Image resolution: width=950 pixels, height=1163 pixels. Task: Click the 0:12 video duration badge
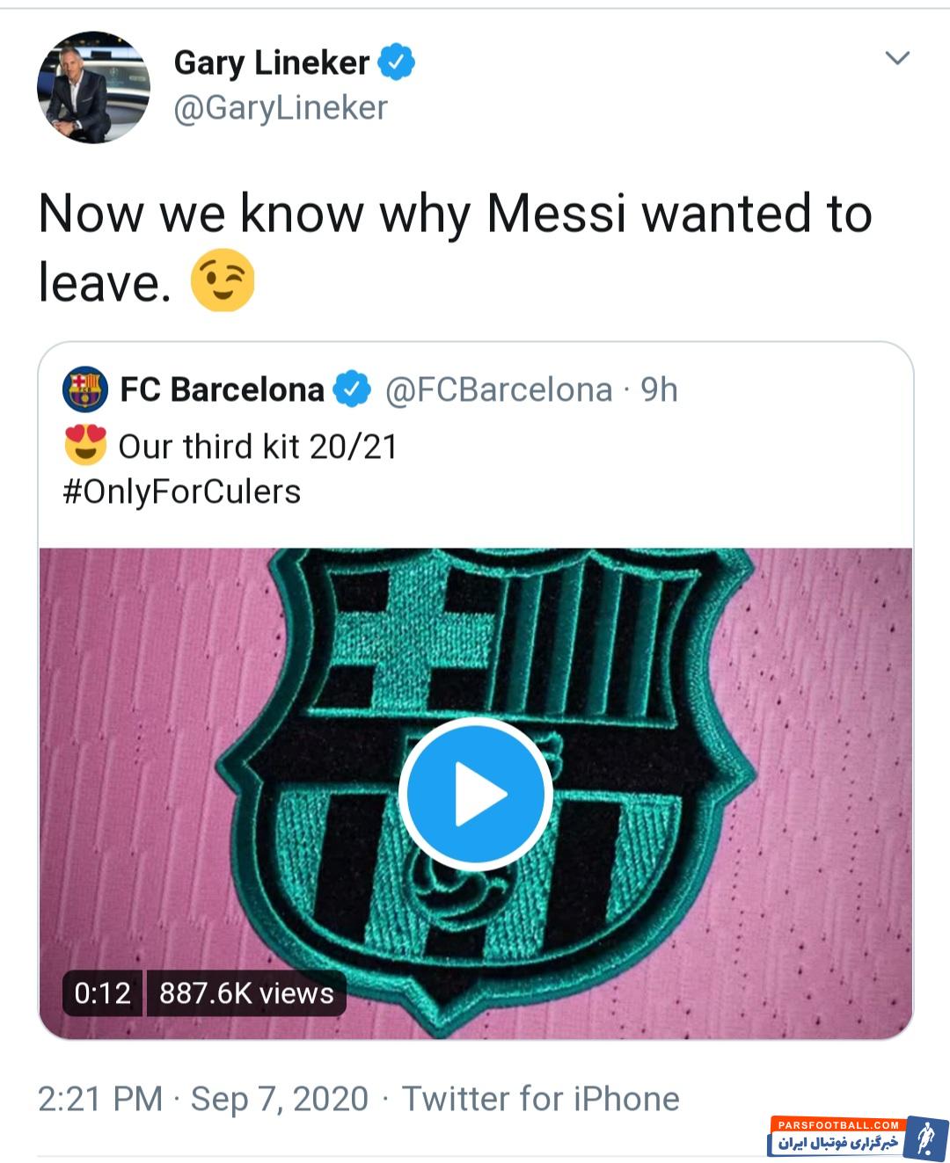(102, 993)
